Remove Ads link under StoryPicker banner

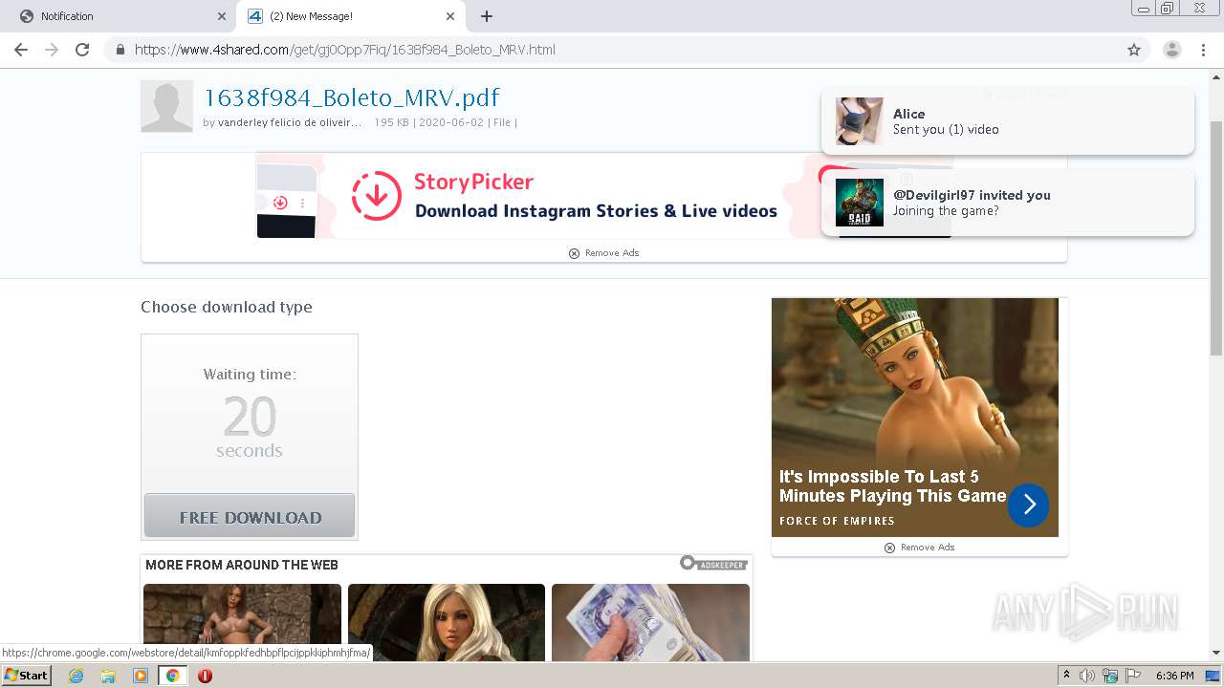[603, 253]
